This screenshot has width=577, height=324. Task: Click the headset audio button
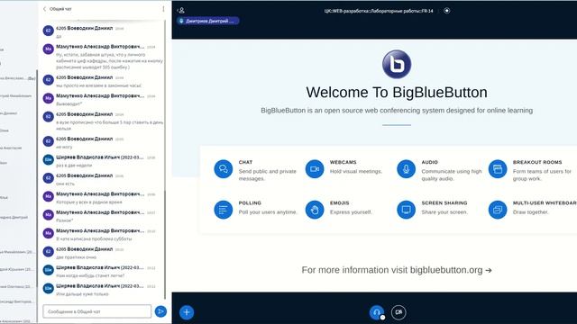coord(377,312)
